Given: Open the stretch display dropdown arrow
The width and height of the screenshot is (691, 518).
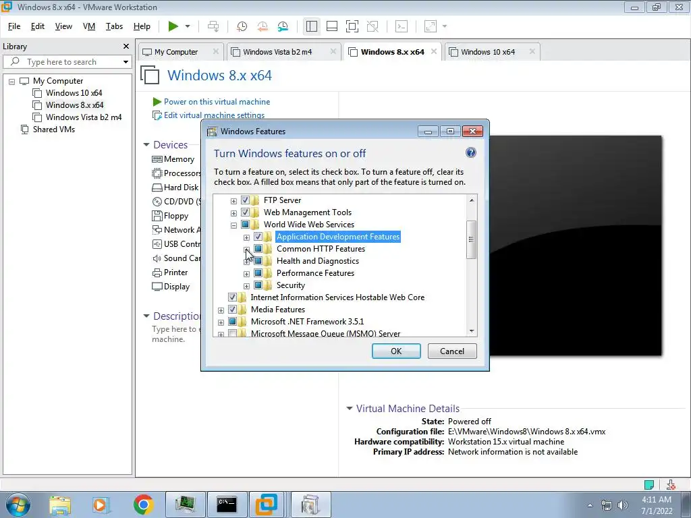Looking at the screenshot, I should tap(445, 26).
